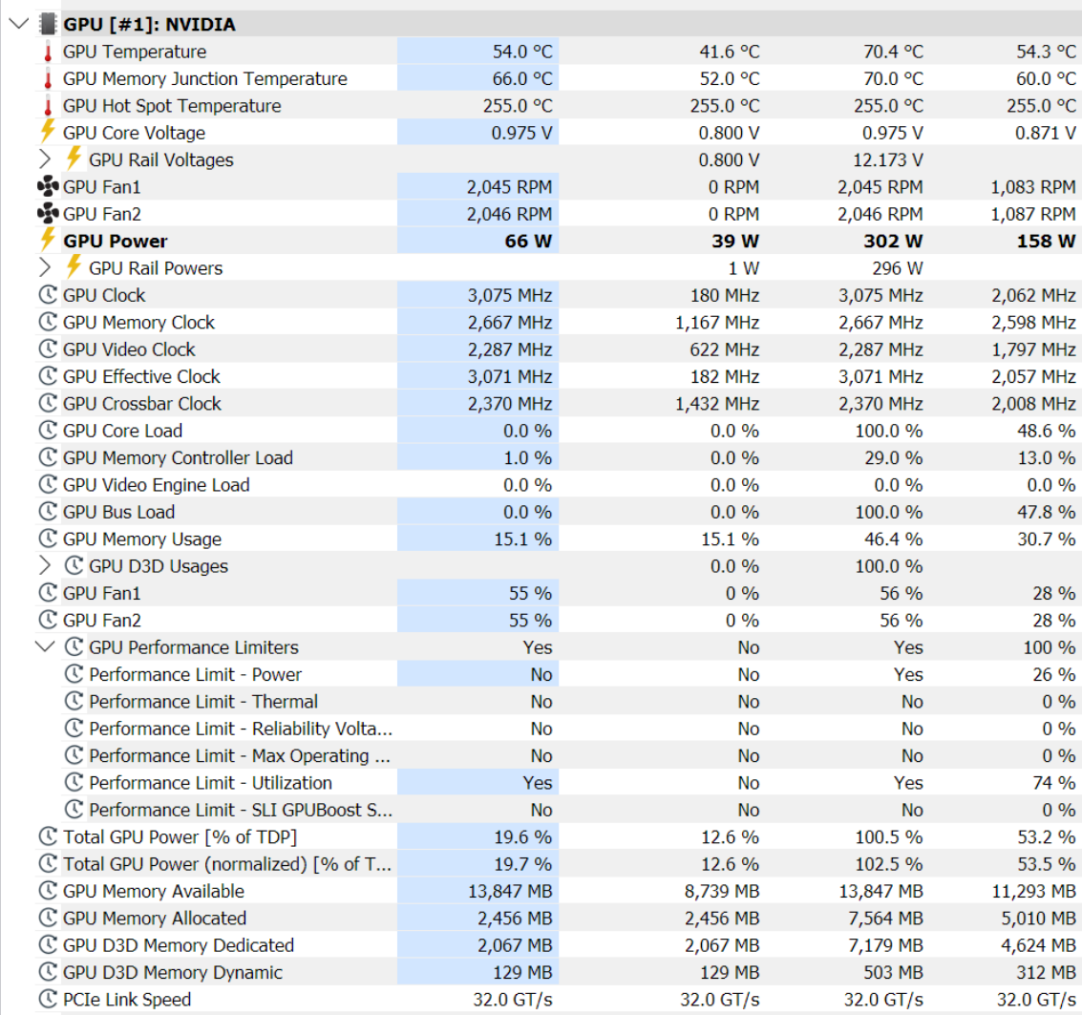
Task: Click the GPU Fan2 RPM fan icon
Action: pyautogui.click(x=48, y=214)
